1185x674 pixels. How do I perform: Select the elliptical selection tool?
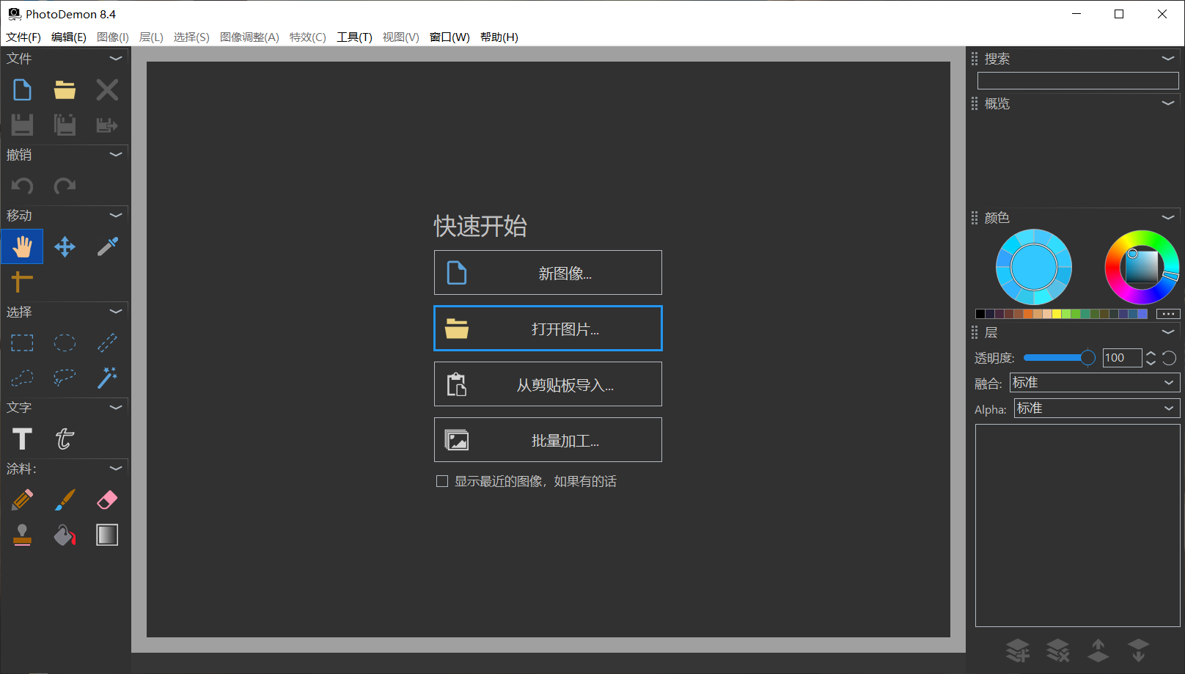coord(65,343)
